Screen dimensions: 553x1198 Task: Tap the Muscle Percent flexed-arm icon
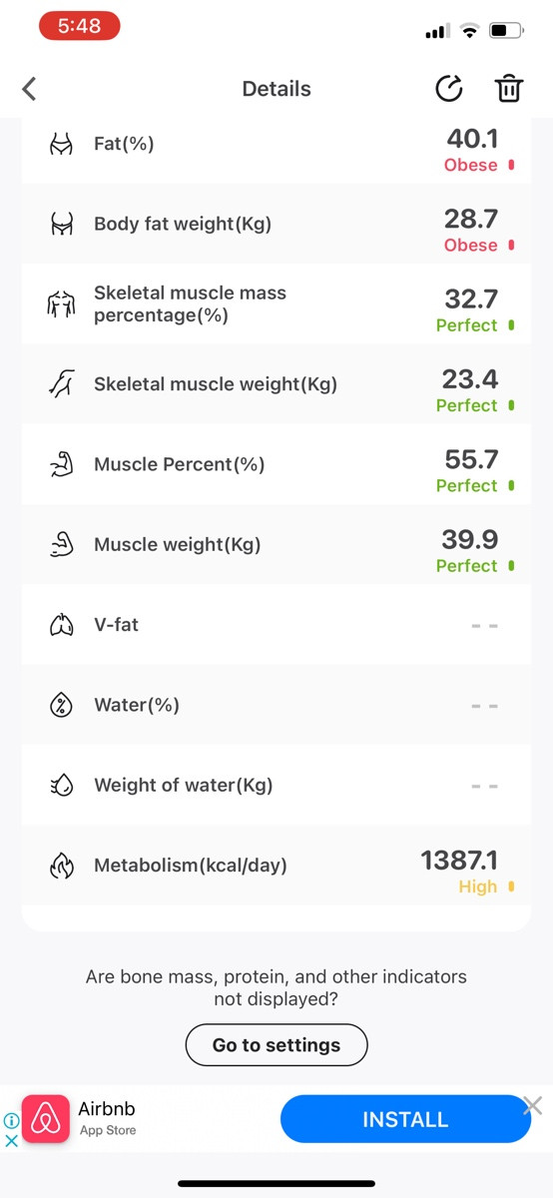[62, 464]
